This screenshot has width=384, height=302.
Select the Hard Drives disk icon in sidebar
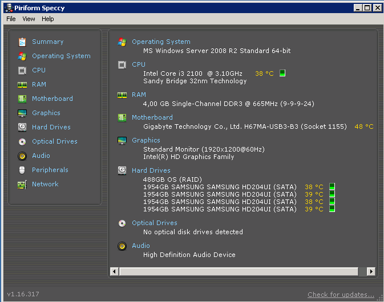coord(22,127)
